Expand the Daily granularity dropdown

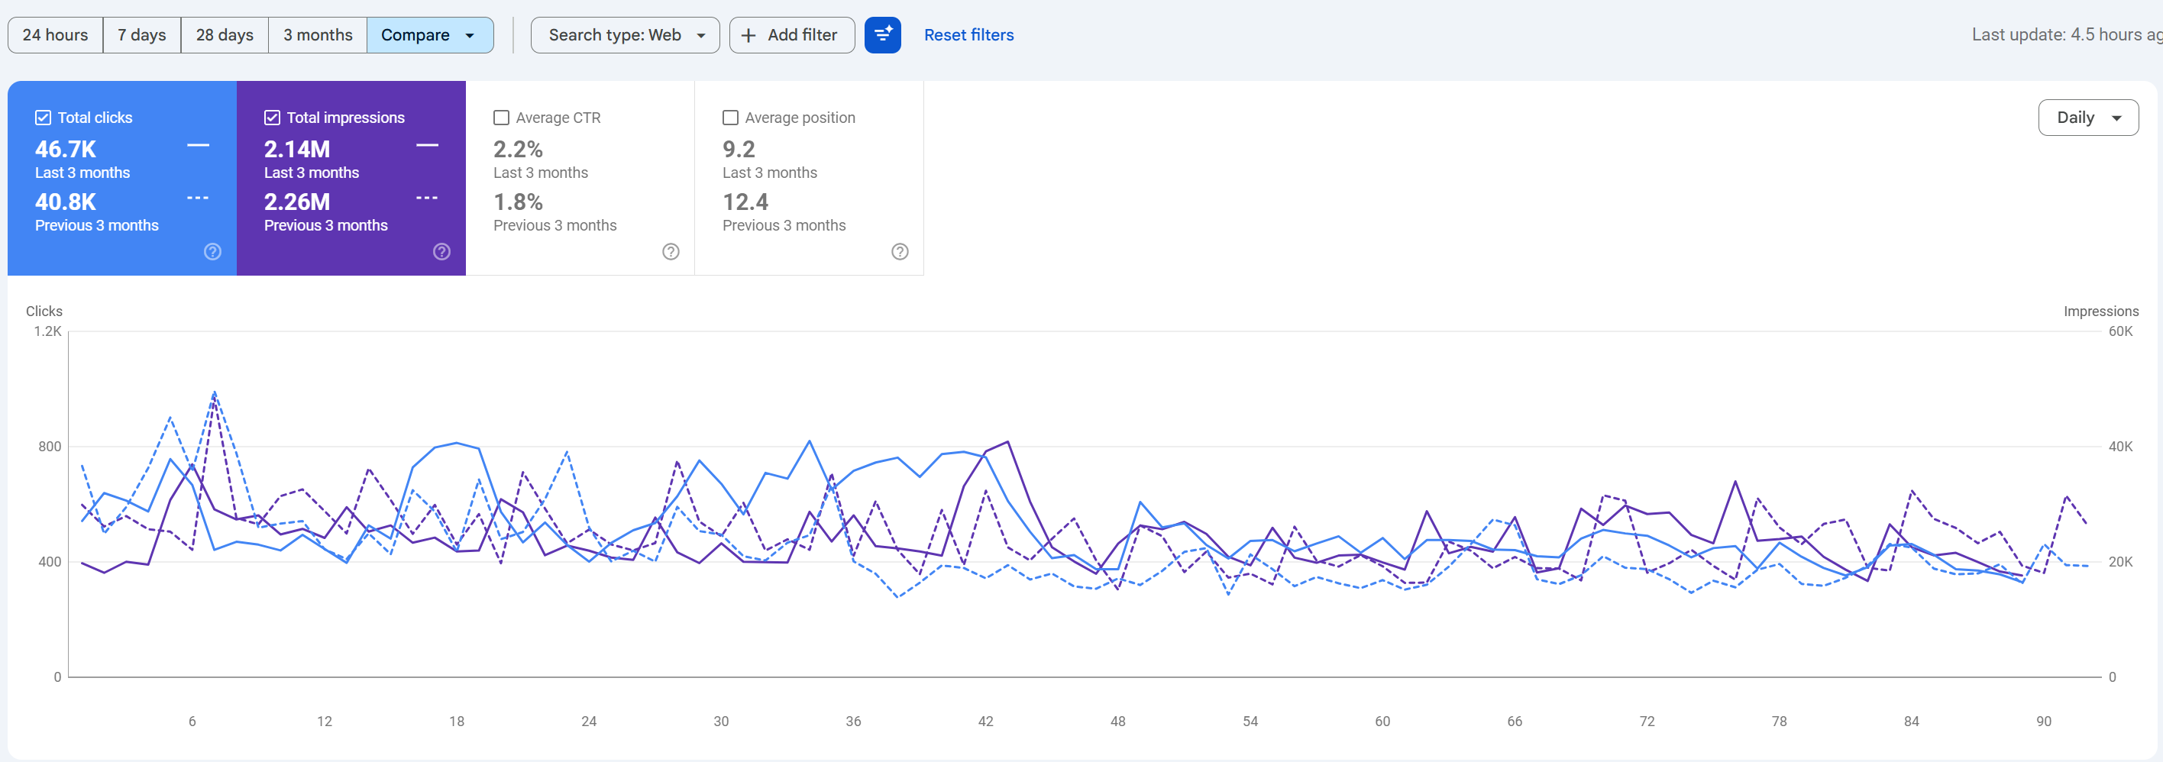[x=2087, y=118]
